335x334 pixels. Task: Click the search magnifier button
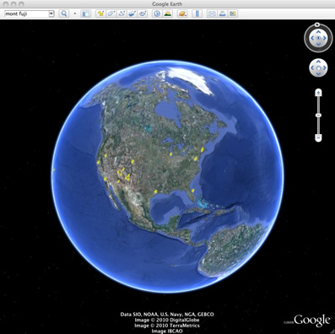(x=64, y=13)
